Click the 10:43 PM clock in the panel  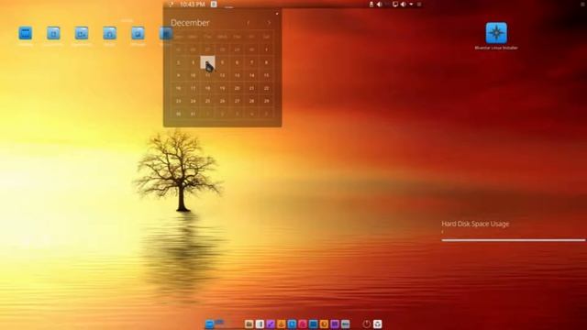pos(193,4)
